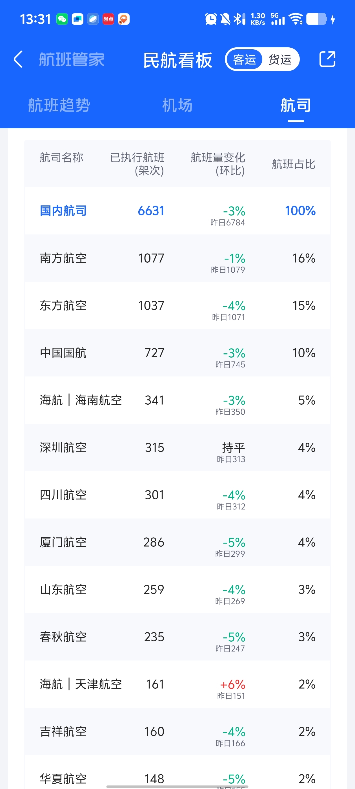The image size is (355, 789).
Task: Switch to the 航班趋势 tab
Action: [x=59, y=105]
